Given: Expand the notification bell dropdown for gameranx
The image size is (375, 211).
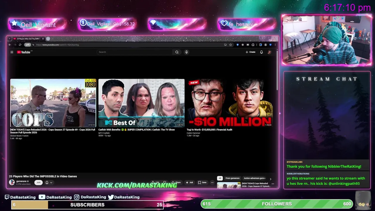Looking at the screenshot, I should (x=49, y=183).
